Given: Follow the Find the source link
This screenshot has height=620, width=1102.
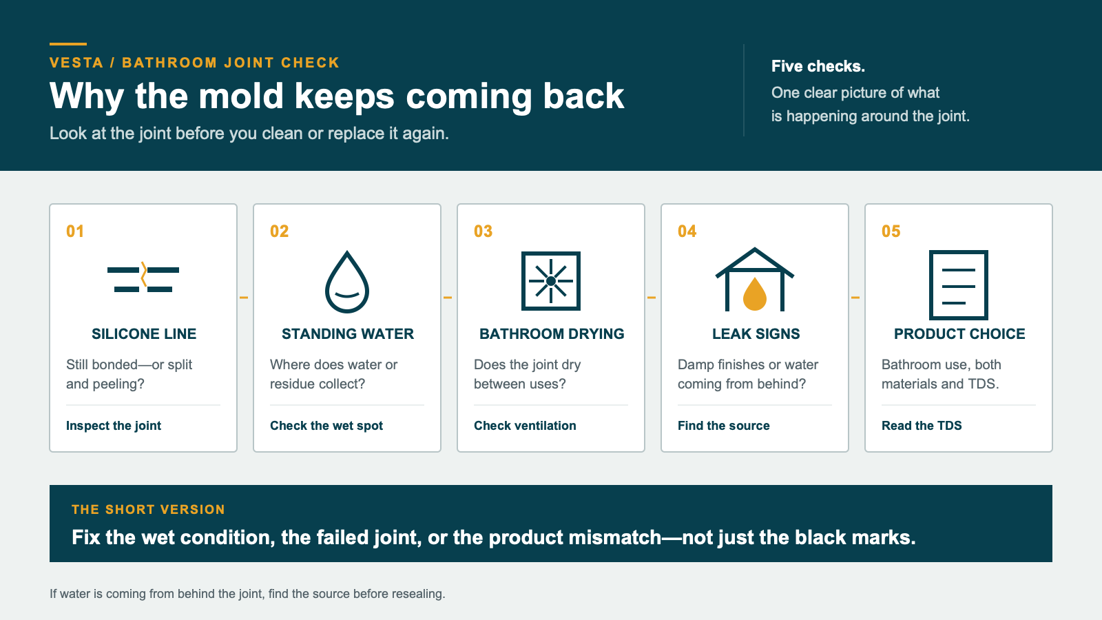Looking at the screenshot, I should click(724, 426).
